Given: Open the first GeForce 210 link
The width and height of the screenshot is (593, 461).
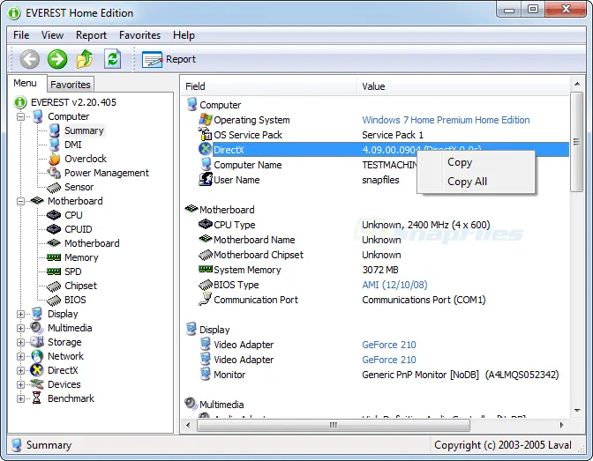Looking at the screenshot, I should pyautogui.click(x=389, y=345).
